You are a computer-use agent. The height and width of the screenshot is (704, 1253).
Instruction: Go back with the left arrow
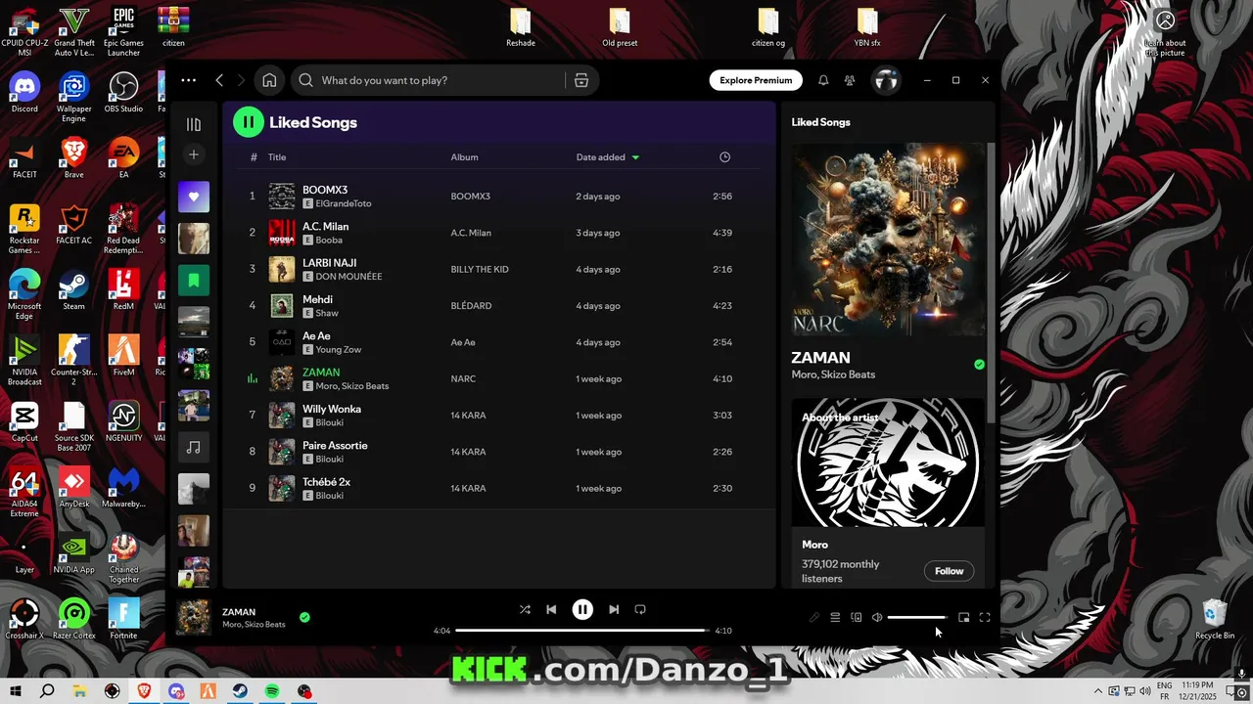pyautogui.click(x=219, y=80)
